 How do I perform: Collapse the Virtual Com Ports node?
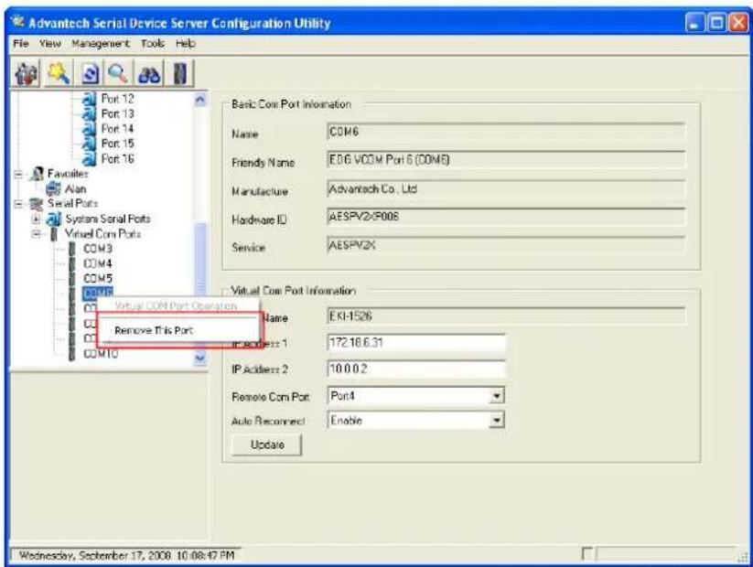[36, 234]
